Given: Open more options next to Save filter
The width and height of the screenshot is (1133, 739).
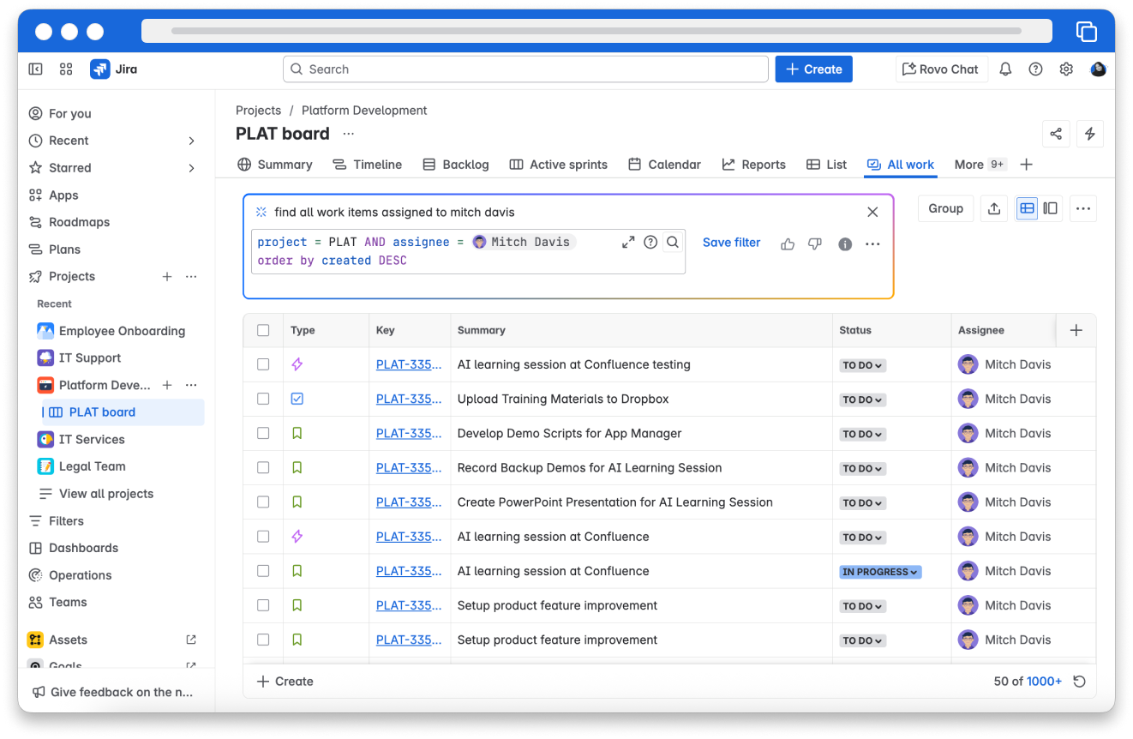Looking at the screenshot, I should coord(872,244).
